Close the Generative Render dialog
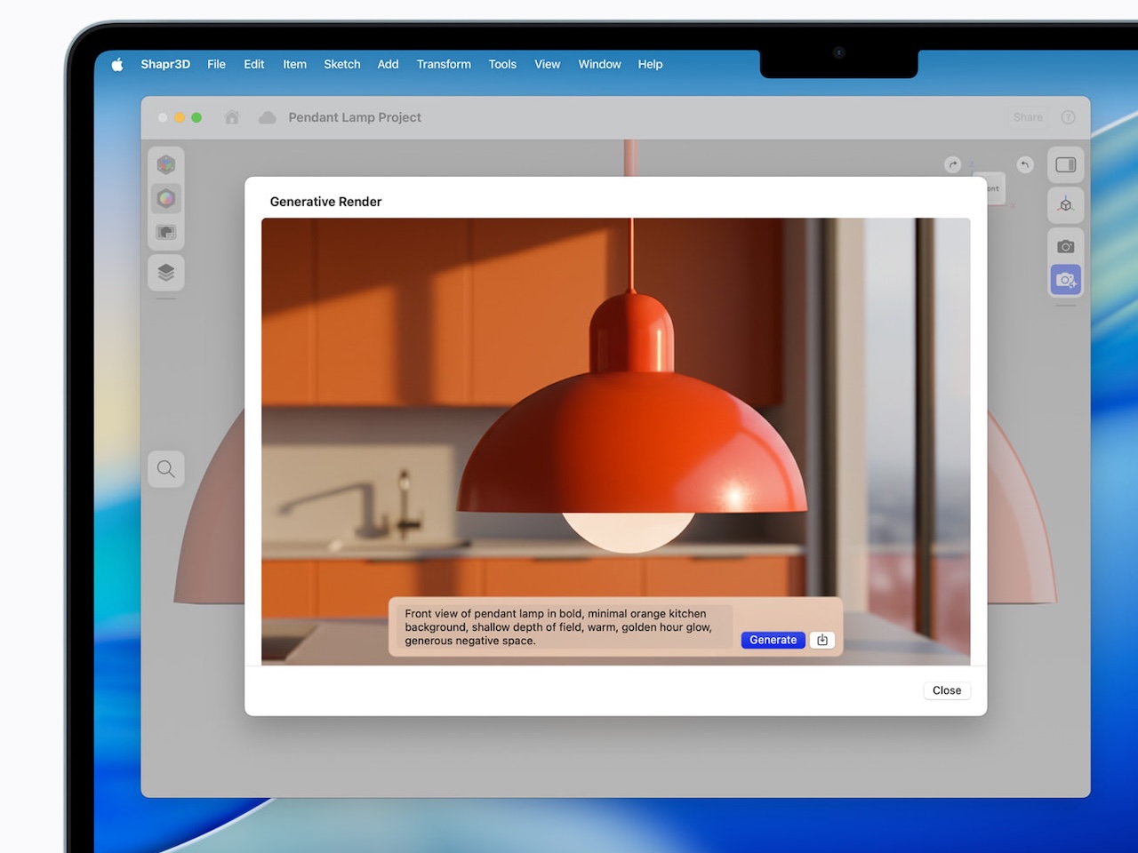Viewport: 1138px width, 853px height. [x=946, y=690]
